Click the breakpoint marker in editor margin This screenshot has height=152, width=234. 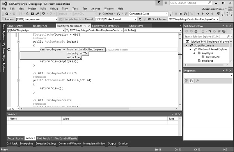[9, 50]
